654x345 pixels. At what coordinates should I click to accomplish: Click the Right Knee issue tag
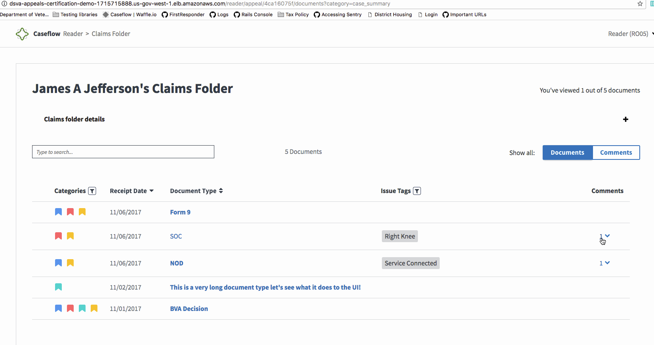point(400,237)
